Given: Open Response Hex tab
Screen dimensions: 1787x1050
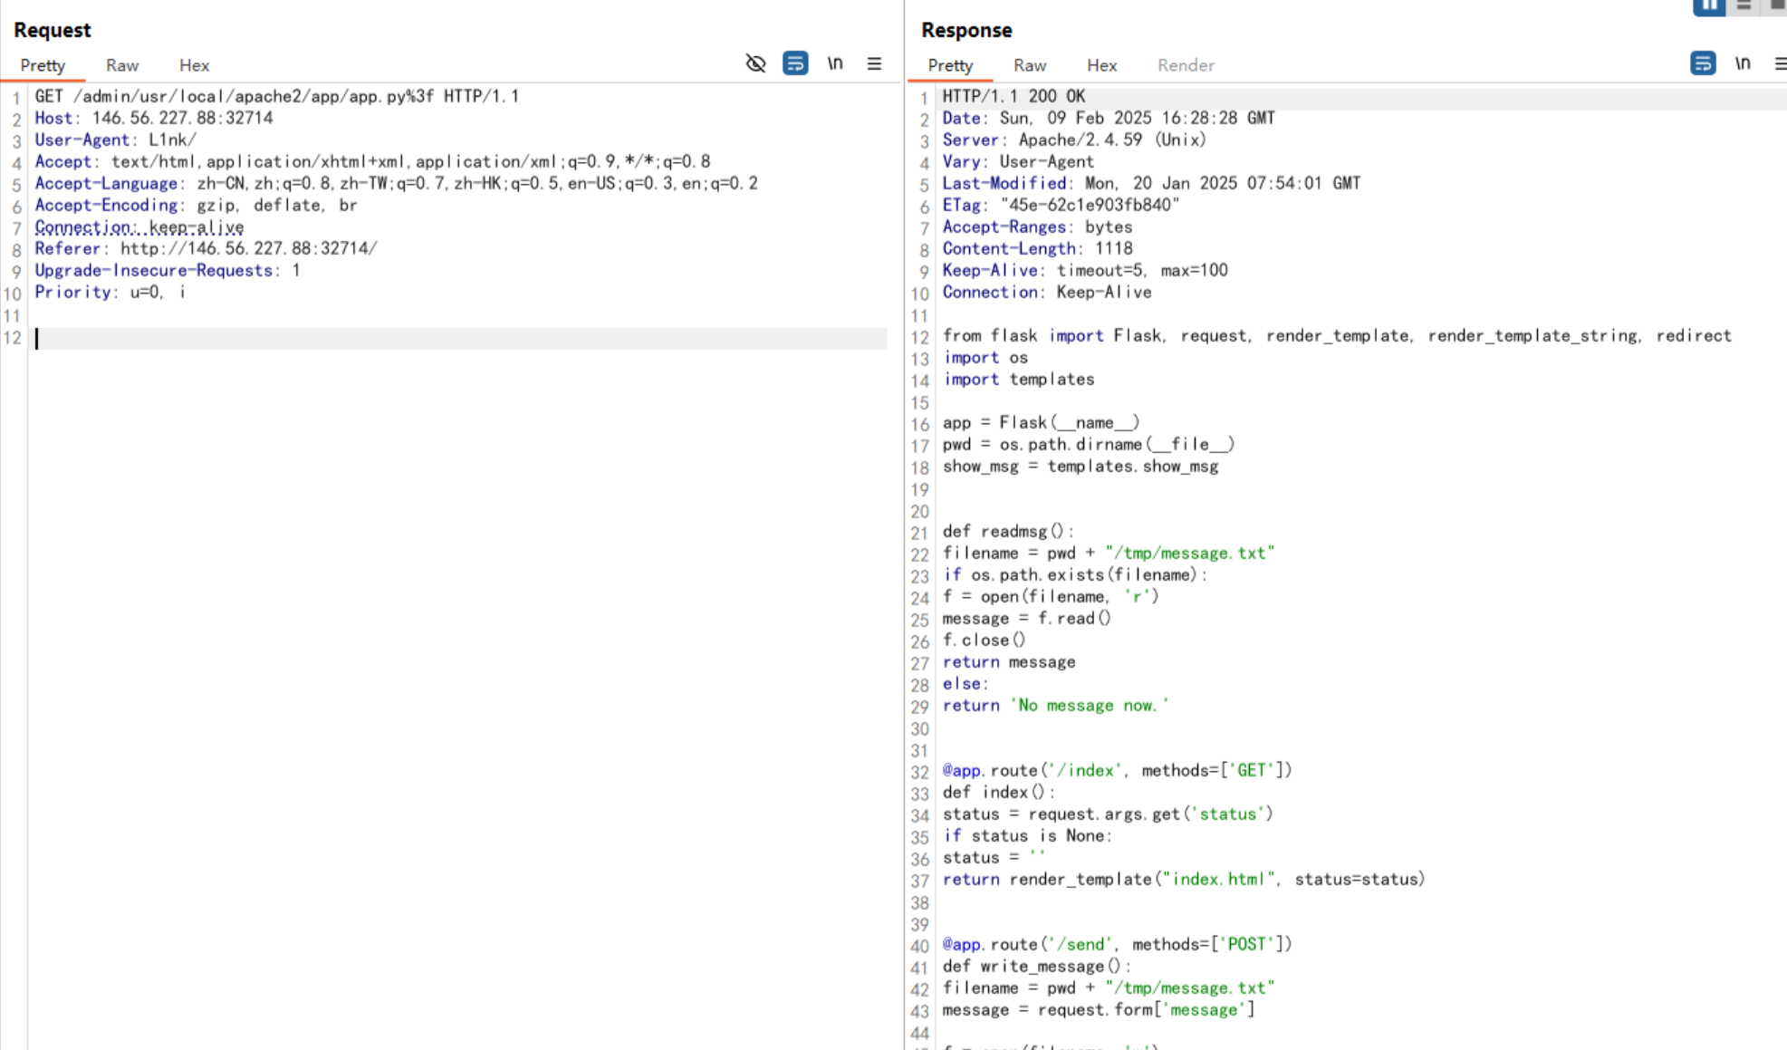Looking at the screenshot, I should tap(1101, 65).
